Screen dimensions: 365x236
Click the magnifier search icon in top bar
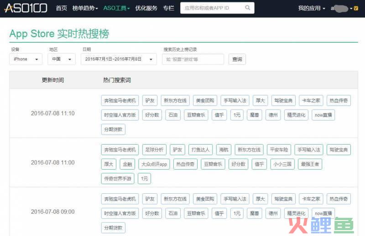point(247,8)
